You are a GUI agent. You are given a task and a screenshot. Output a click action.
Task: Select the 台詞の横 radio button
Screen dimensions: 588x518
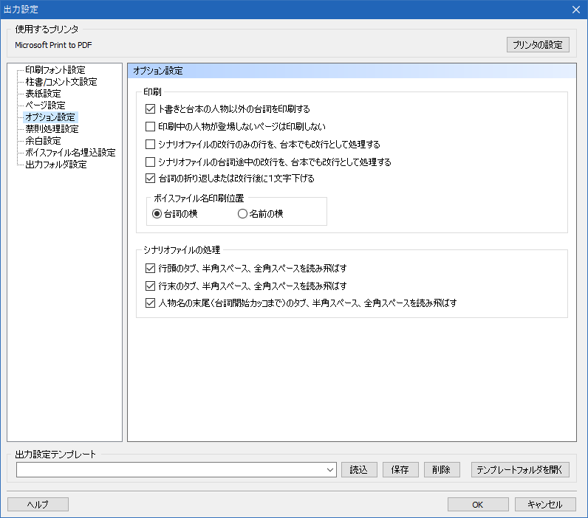tap(157, 214)
